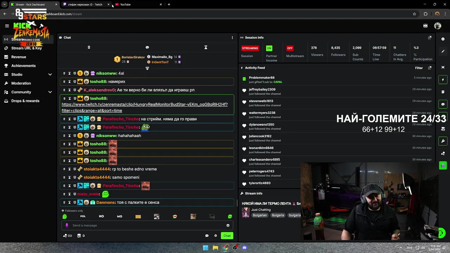Delete stoiakta4444's 'samo spomeni' message
This screenshot has width=450, height=253.
coord(64,177)
